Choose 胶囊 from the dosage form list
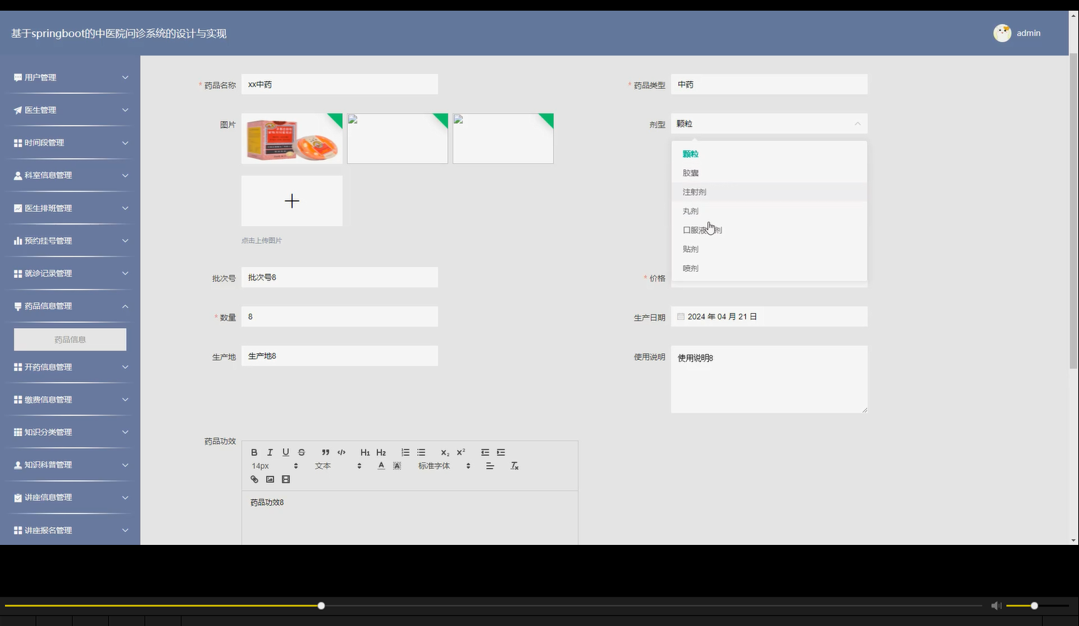1079x626 pixels. coord(769,173)
